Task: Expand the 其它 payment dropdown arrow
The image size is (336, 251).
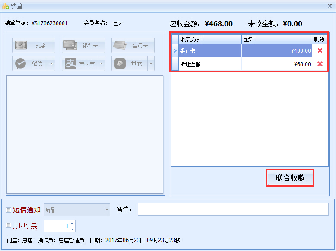Action: [151, 63]
